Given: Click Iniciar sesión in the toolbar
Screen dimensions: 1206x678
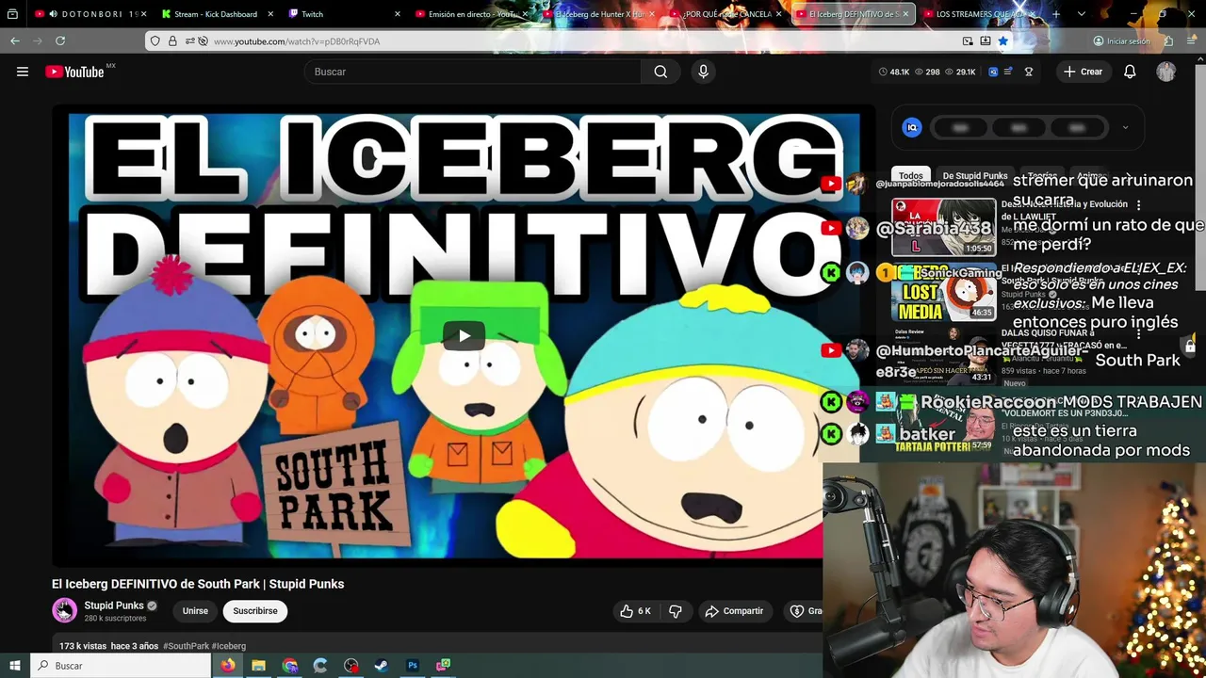Looking at the screenshot, I should pyautogui.click(x=1121, y=41).
